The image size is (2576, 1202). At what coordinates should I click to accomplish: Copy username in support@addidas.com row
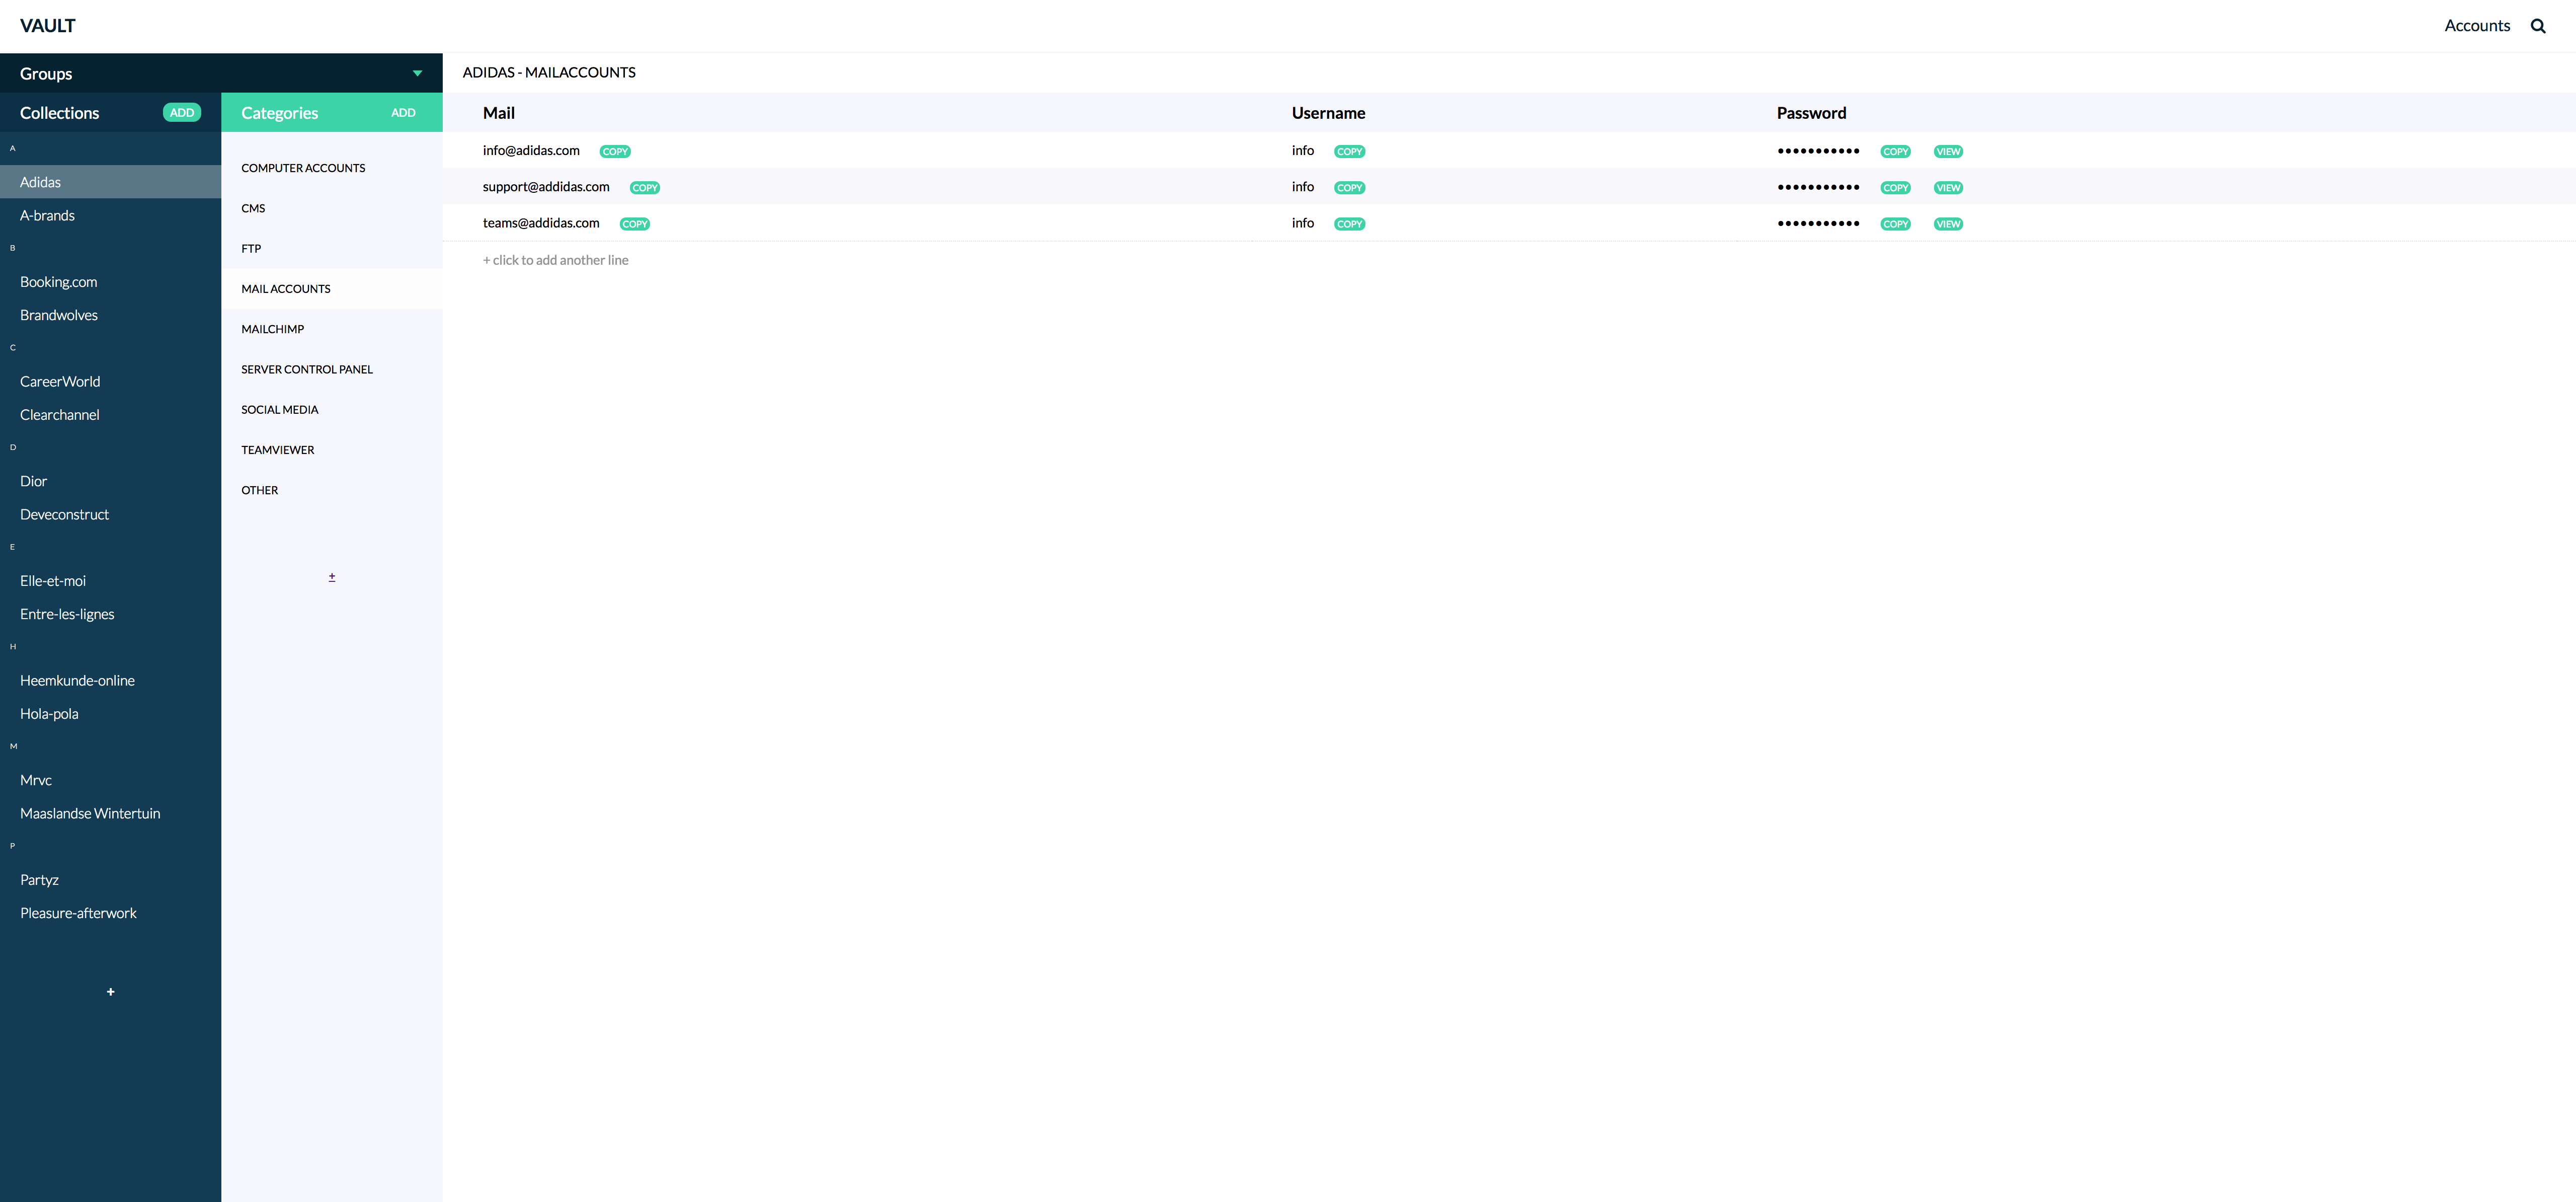point(1349,188)
